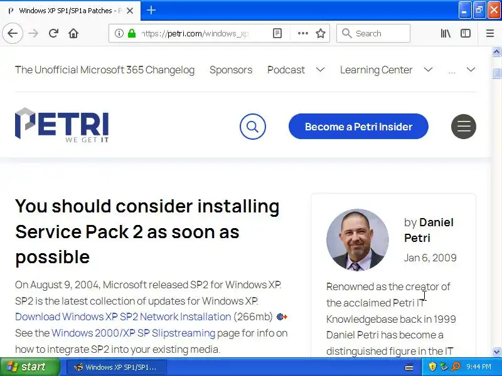Click the Jan 6, 2009 date

click(x=430, y=258)
